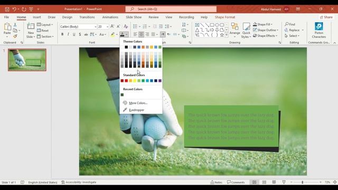Open the File tab
Screen dimensions: 338x190
[x=6, y=17]
